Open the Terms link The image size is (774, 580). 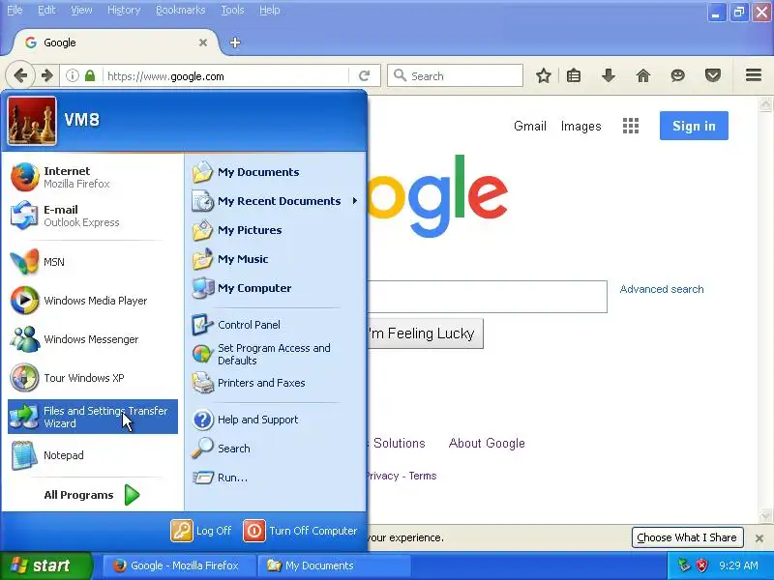click(423, 476)
